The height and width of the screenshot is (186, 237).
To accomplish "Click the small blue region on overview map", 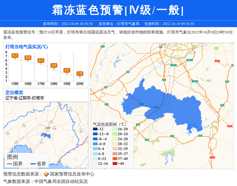I will [x=46, y=135].
